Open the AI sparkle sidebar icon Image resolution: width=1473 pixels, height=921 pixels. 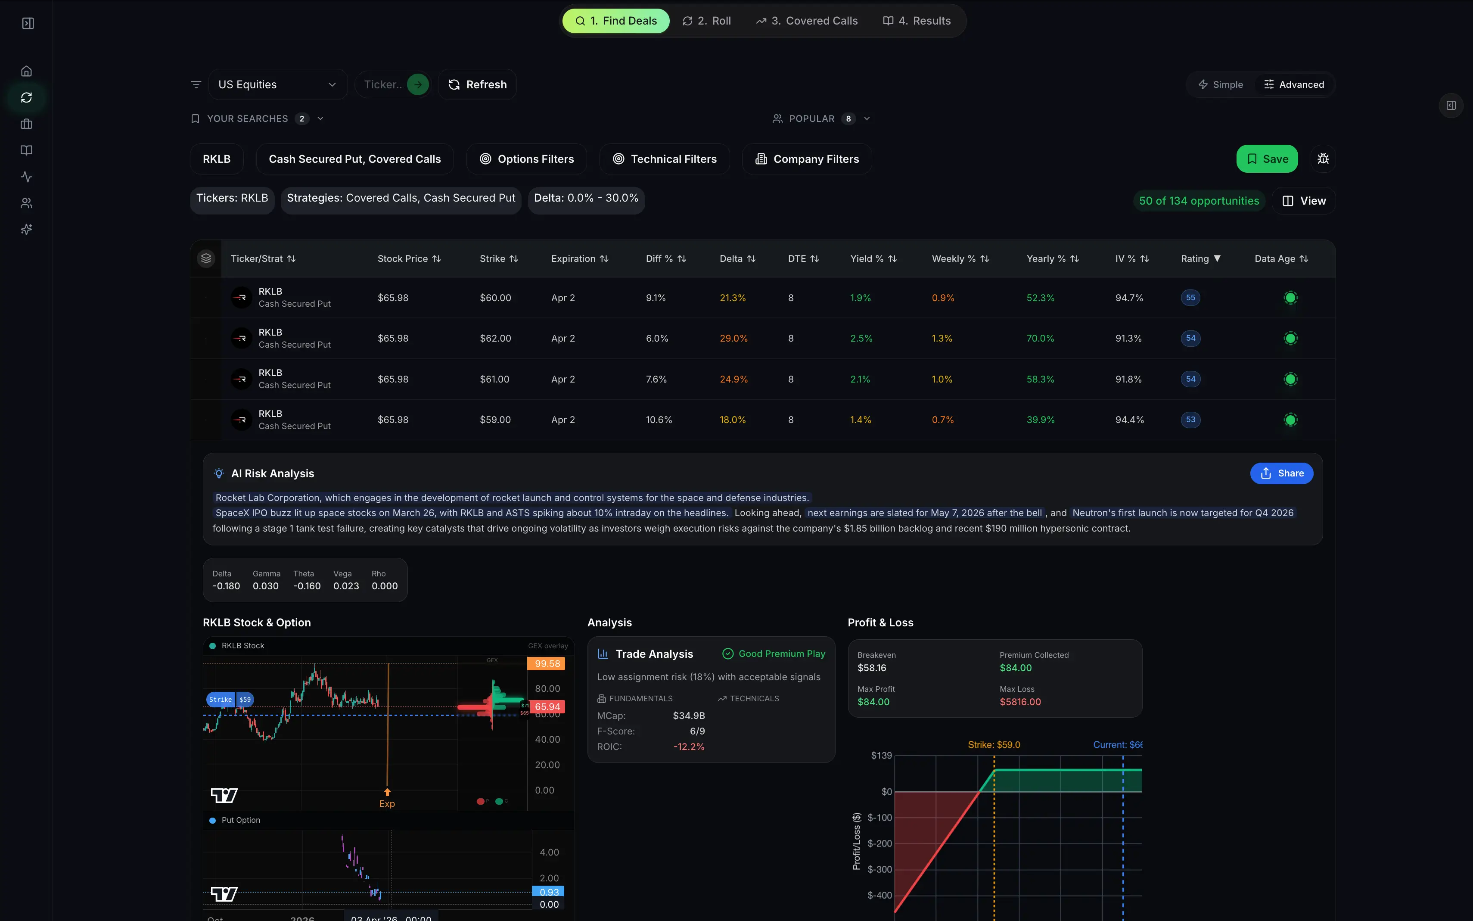pos(26,230)
